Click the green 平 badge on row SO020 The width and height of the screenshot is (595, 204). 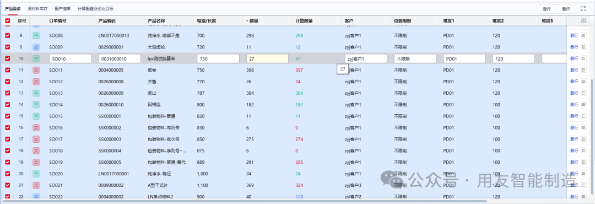coord(36,174)
